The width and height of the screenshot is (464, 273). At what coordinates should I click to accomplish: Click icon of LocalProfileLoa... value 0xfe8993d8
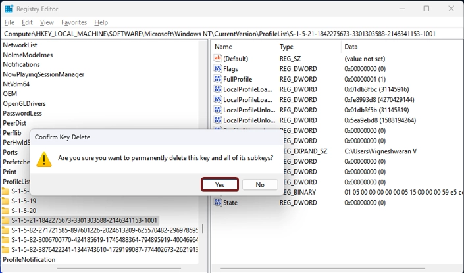(x=218, y=99)
